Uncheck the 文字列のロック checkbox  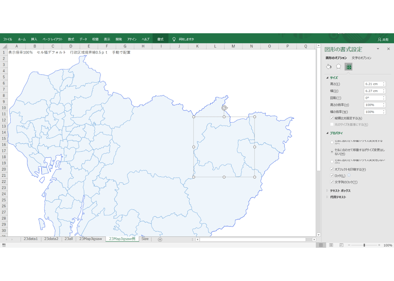332,182
